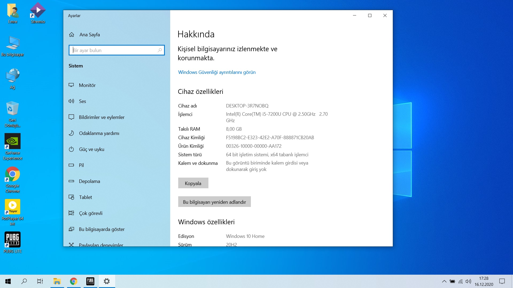Show hidden system tray icons

tap(444, 281)
